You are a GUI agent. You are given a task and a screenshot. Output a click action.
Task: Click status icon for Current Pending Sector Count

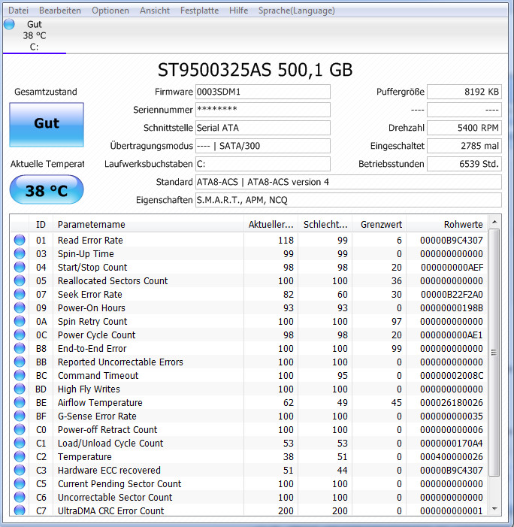[x=20, y=483]
